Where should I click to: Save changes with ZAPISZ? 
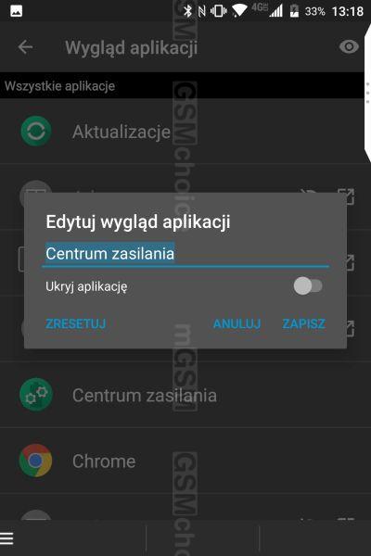[304, 323]
